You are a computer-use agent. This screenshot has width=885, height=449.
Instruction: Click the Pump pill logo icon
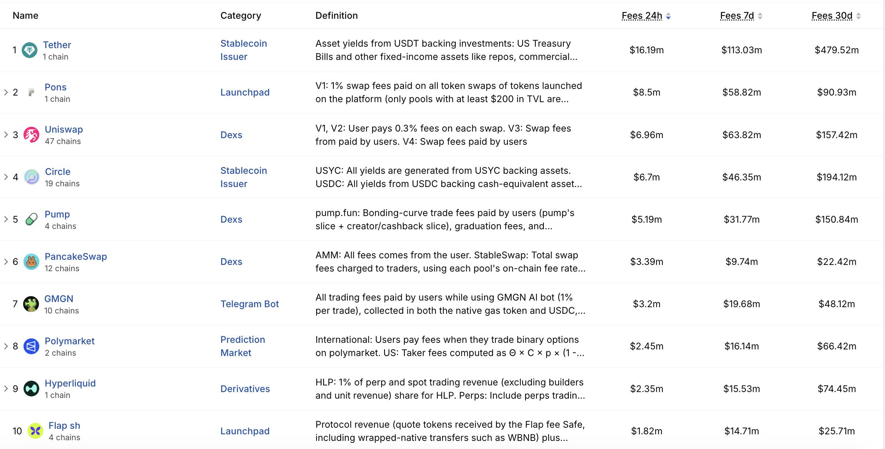[x=32, y=219]
